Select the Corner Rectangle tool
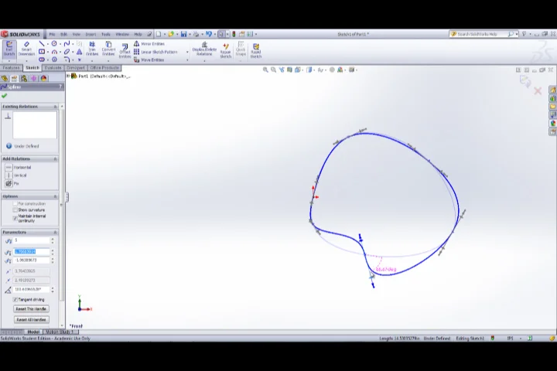Image resolution: width=557 pixels, height=371 pixels. pyautogui.click(x=42, y=52)
